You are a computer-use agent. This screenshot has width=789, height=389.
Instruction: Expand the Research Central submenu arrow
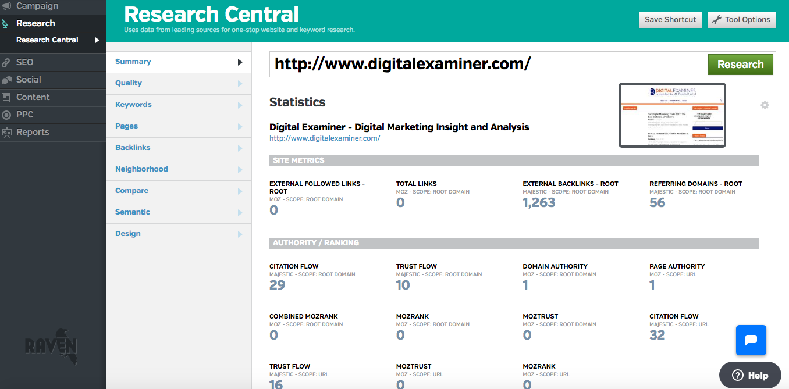[97, 40]
